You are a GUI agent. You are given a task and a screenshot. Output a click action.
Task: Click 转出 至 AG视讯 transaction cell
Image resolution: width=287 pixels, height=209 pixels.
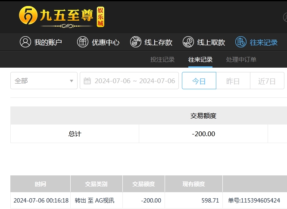94,200
